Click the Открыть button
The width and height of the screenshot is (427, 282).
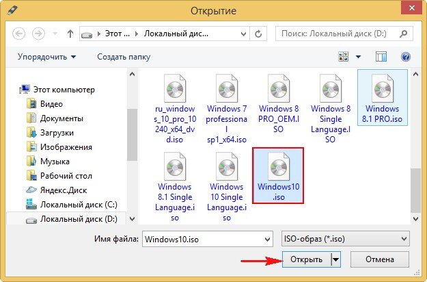(306, 259)
